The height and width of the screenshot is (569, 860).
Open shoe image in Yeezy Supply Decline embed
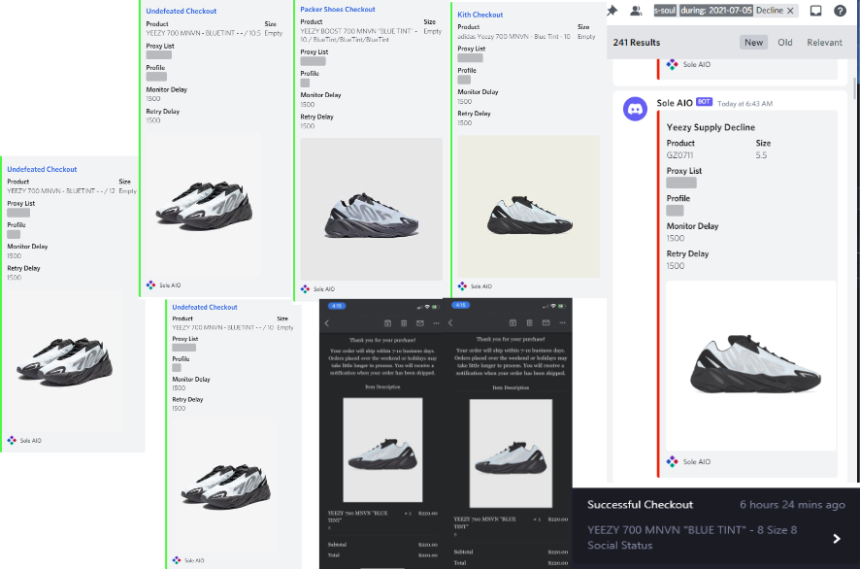coord(751,366)
